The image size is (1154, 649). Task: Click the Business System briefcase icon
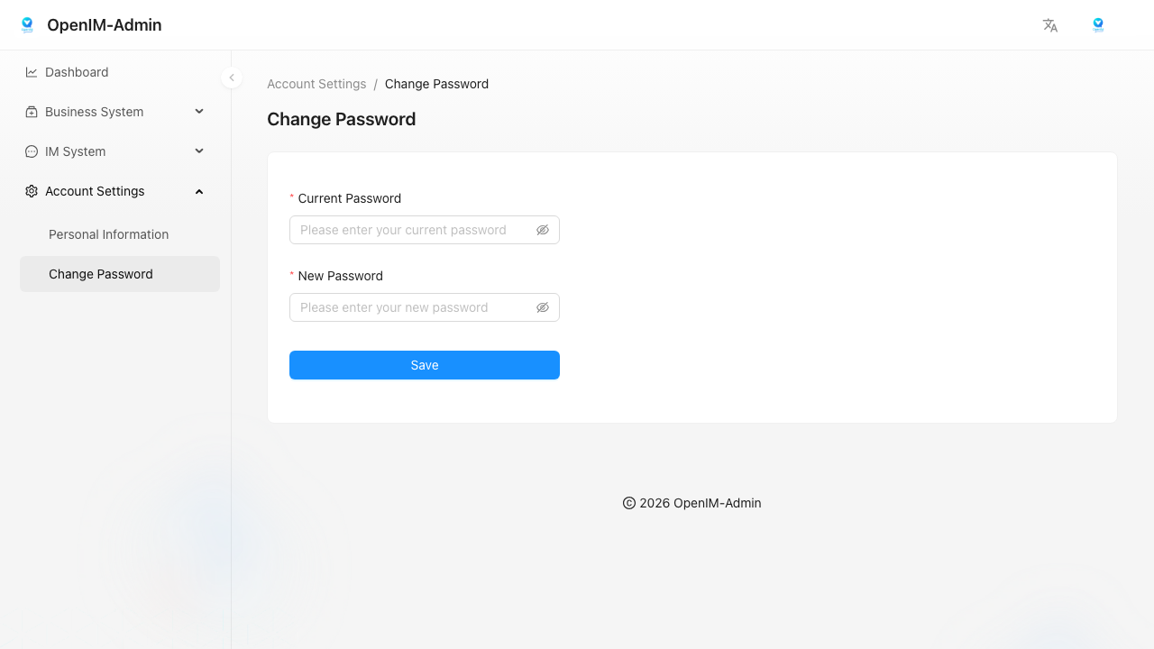pyautogui.click(x=32, y=112)
